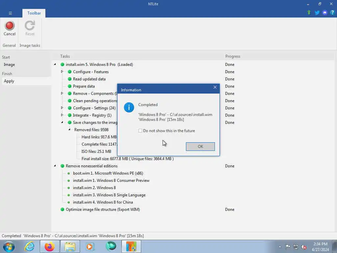This screenshot has height=253, width=337.
Task: Click the network tray icon
Action: click(x=296, y=247)
